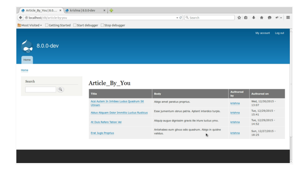
Task: Open article Abluo Aliquam Dolor Immitto
Action: click(119, 113)
